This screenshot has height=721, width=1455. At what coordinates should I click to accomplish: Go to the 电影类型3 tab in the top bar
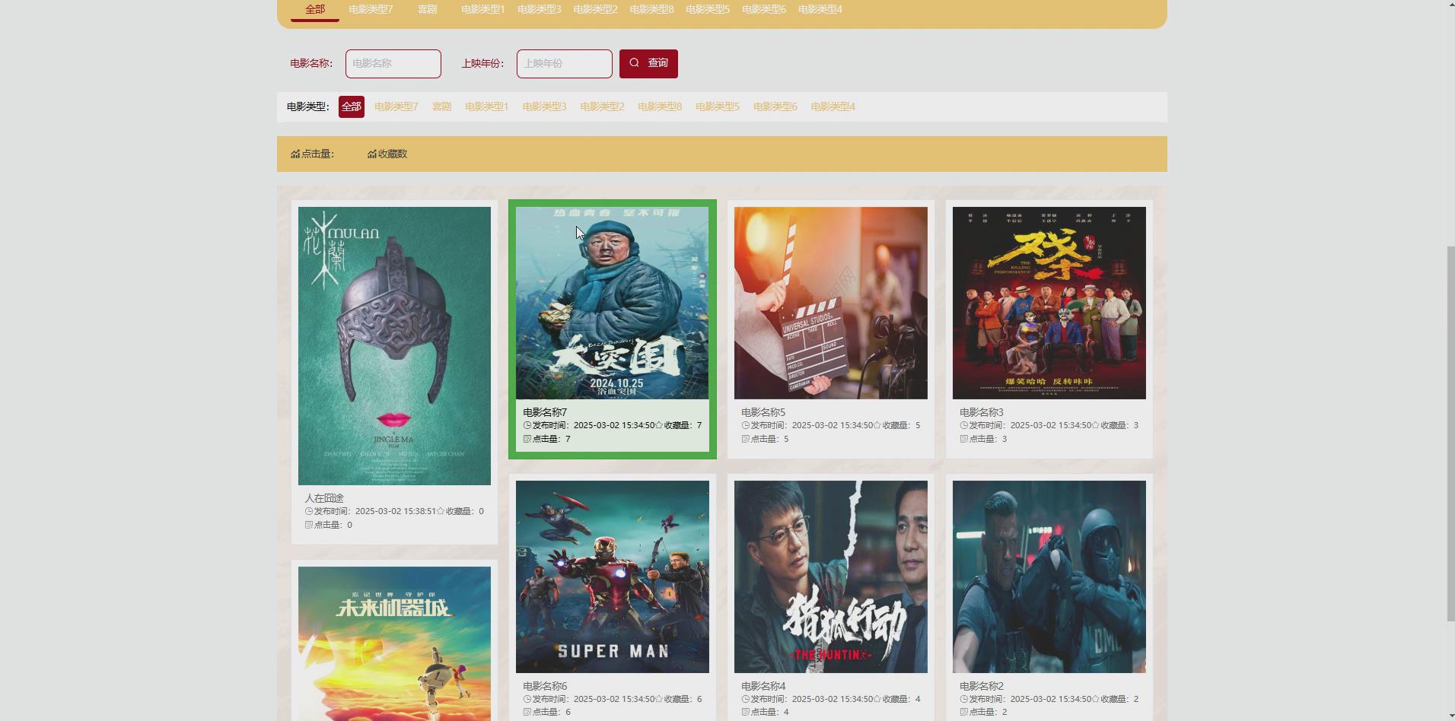540,10
